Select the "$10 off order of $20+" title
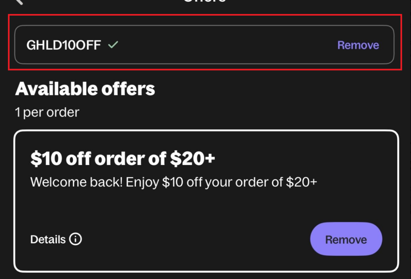The height and width of the screenshot is (279, 411). click(x=123, y=159)
